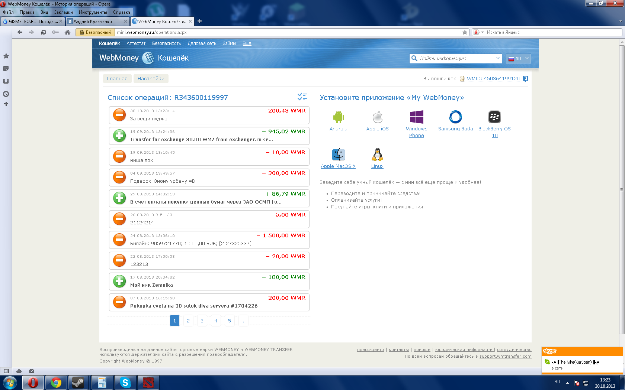Screen dimensions: 625x390
Task: Click minus icon of 'За вещи пуджа' operation
Action: [x=119, y=115]
